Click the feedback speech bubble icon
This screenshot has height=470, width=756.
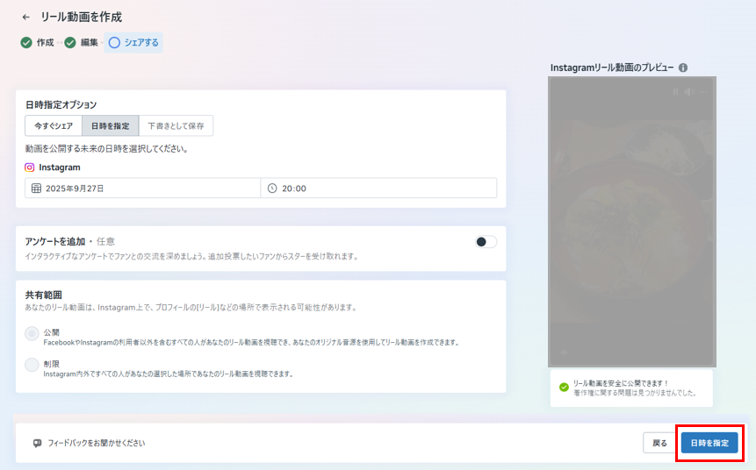(37, 444)
